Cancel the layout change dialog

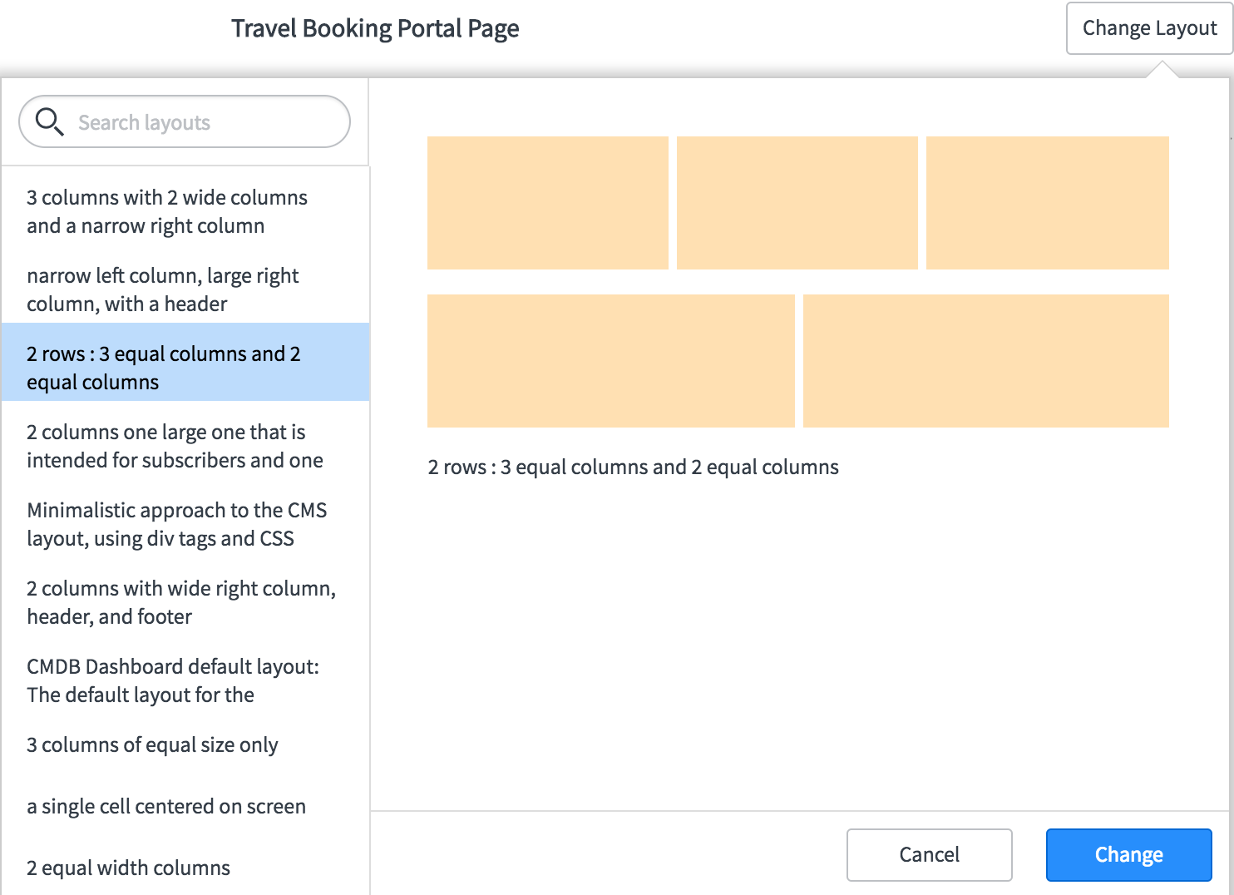[929, 854]
